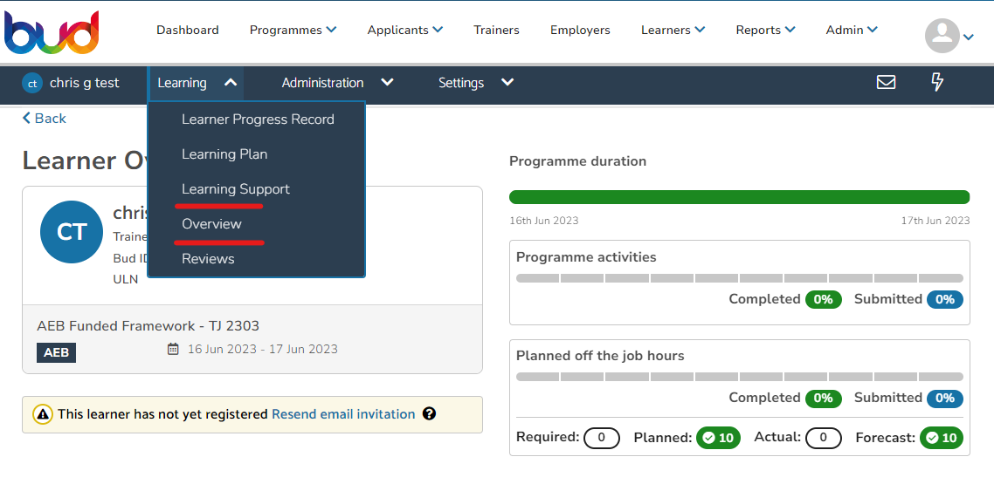Click the Back link
Screen dimensions: 994x491
point(45,119)
